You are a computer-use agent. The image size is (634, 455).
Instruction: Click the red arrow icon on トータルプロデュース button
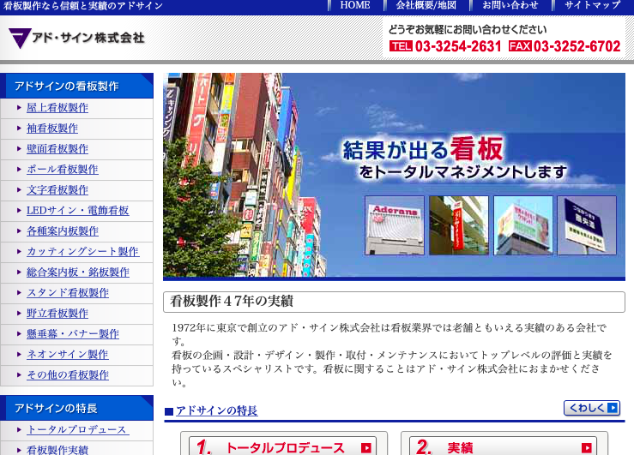point(366,448)
